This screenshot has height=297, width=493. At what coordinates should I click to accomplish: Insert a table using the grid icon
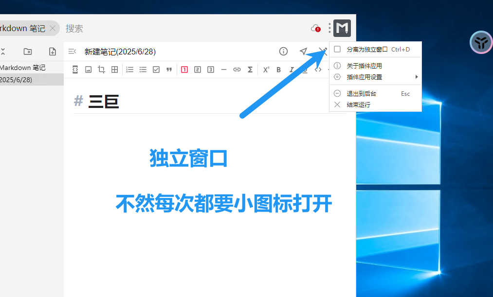115,70
